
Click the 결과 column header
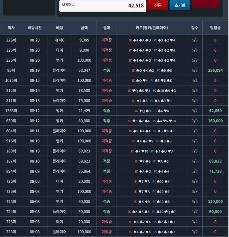click(107, 28)
